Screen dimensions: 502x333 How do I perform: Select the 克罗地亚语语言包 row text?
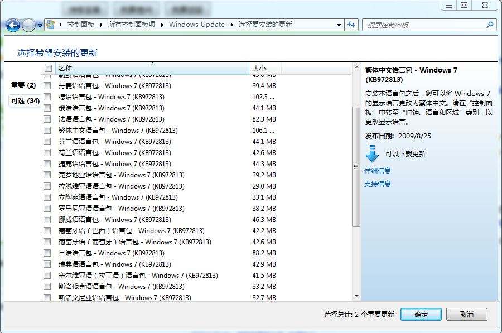pos(122,175)
